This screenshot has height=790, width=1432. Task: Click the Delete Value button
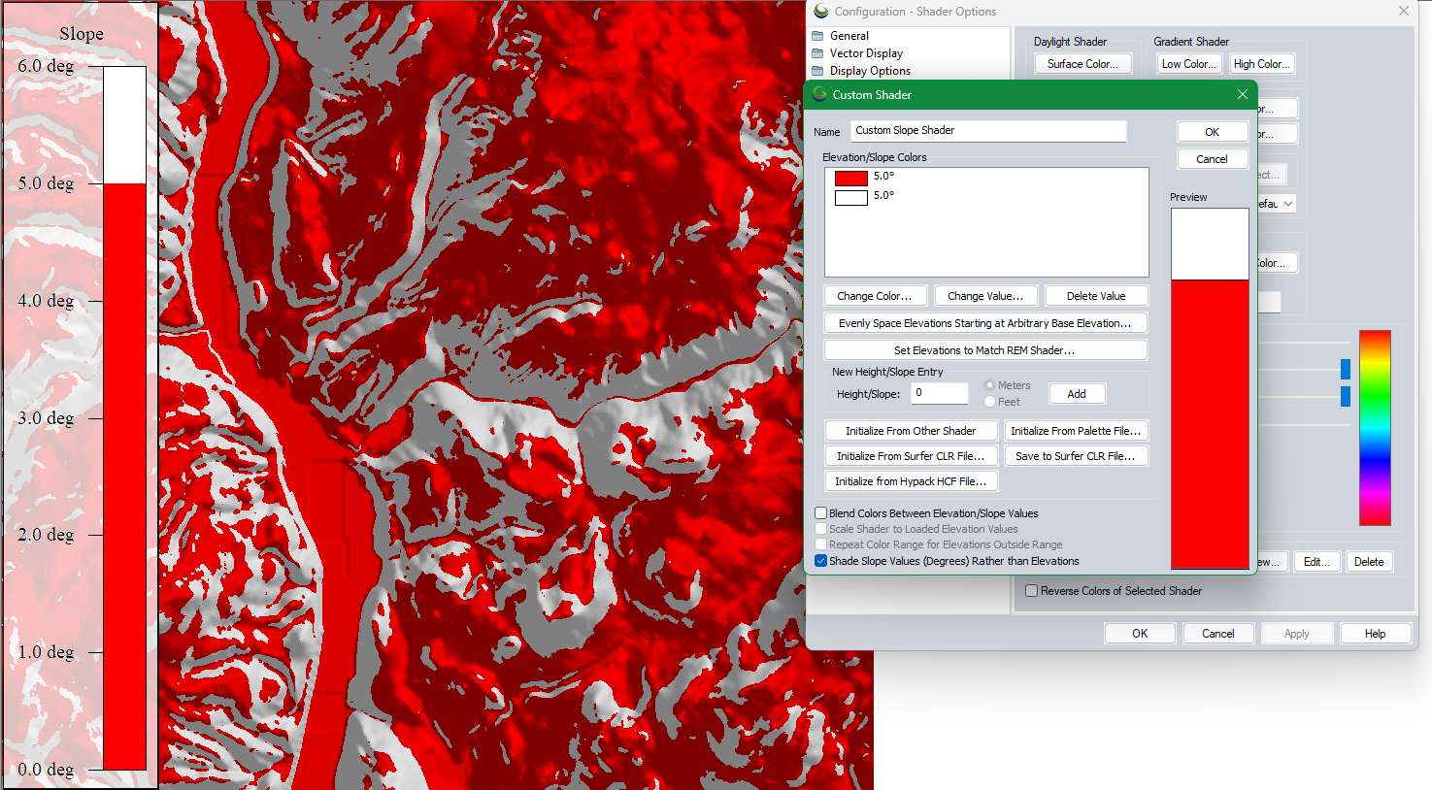1096,296
